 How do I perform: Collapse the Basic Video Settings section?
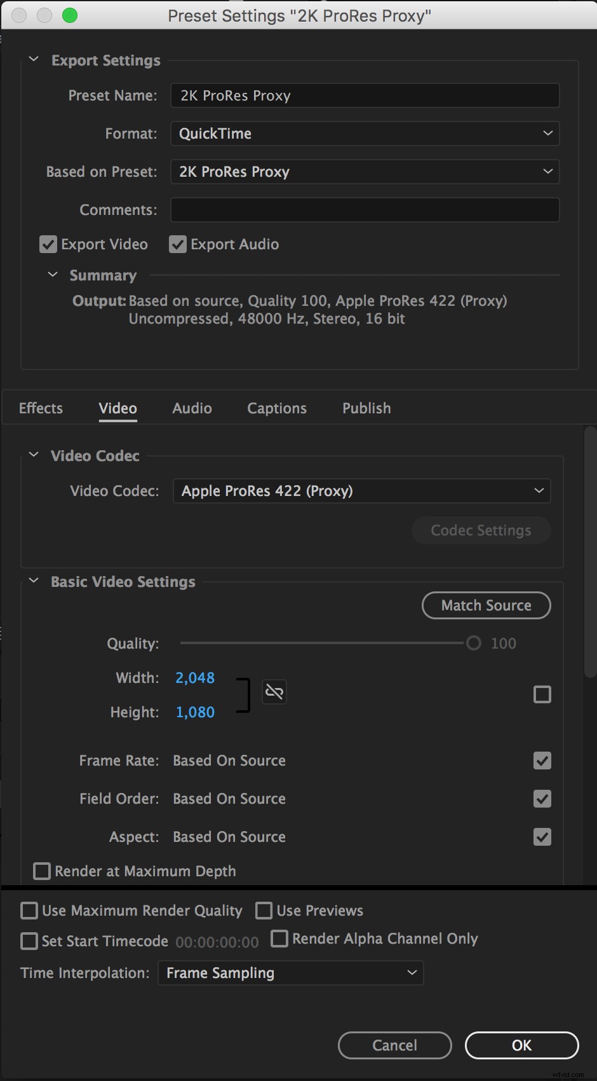34,581
